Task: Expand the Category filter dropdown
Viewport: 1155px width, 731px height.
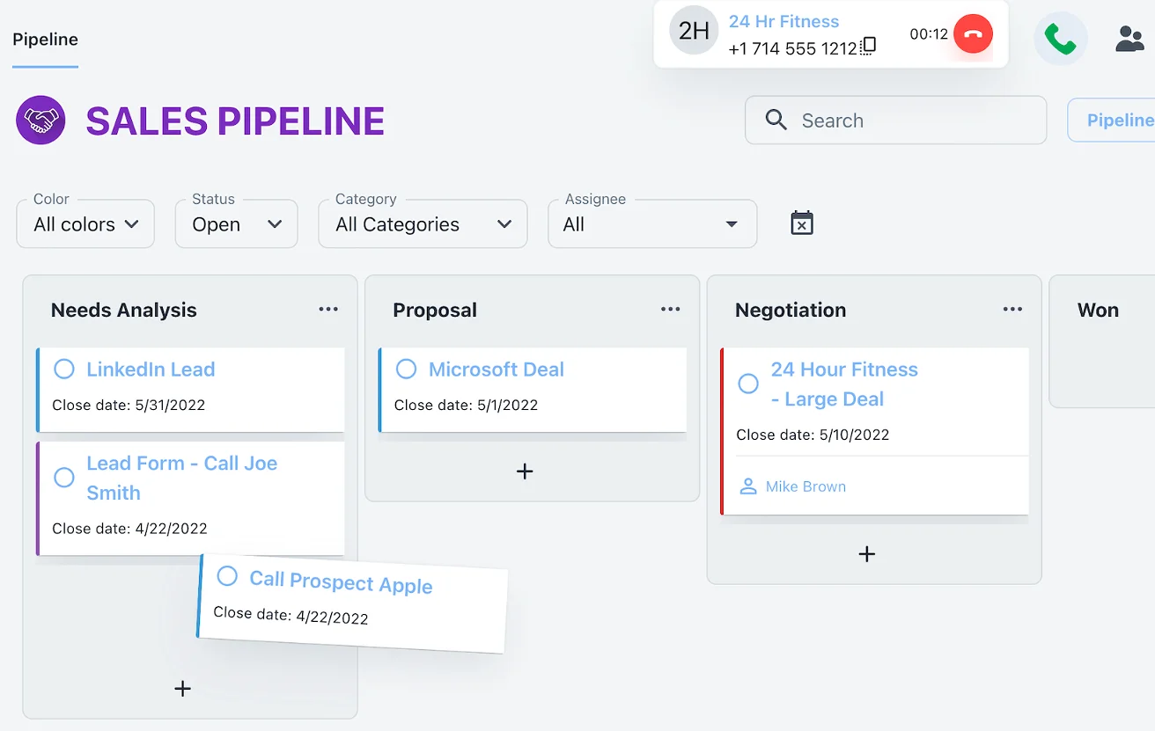Action: pyautogui.click(x=423, y=224)
